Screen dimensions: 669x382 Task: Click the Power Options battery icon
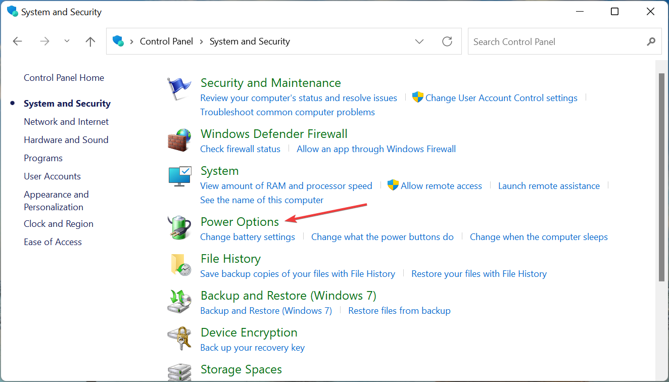pos(179,227)
